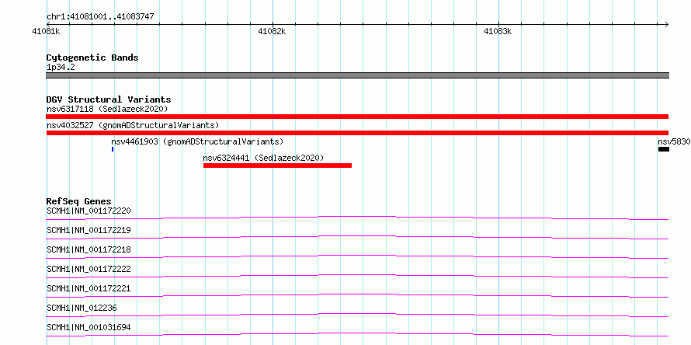The height and width of the screenshot is (345, 691).
Task: Click the 41081k ruler label
Action: pyautogui.click(x=47, y=31)
